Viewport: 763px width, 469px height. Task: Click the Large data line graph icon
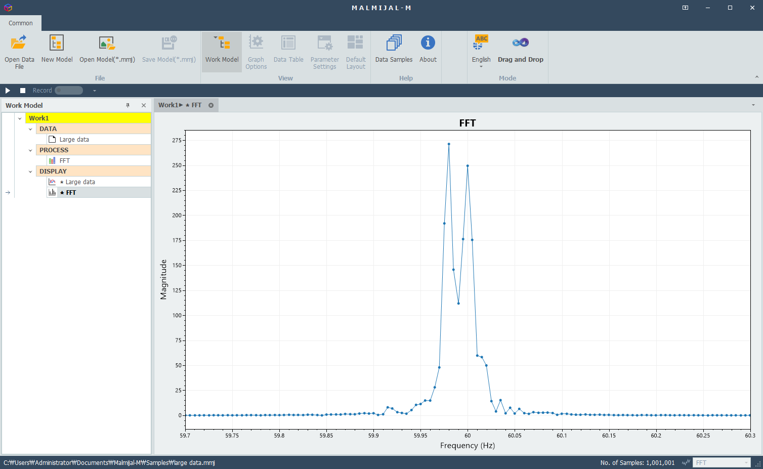coord(52,182)
